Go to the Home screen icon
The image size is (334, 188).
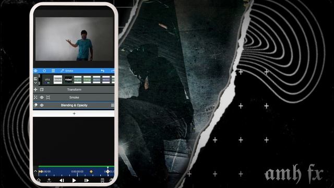39,180
